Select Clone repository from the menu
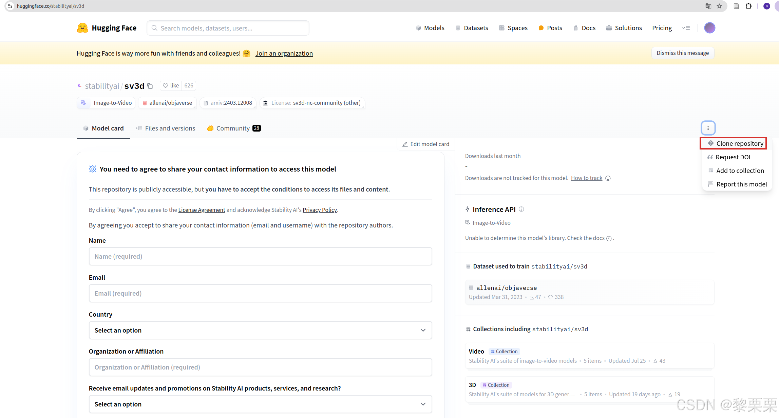Viewport: 779px width, 418px height. click(x=733, y=143)
